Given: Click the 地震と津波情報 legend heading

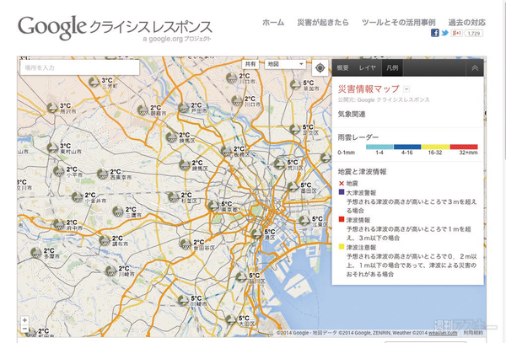Looking at the screenshot, I should click(x=362, y=172).
